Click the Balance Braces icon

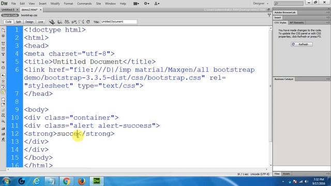[3, 68]
